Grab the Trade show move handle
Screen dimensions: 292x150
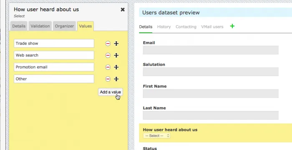coord(116,44)
